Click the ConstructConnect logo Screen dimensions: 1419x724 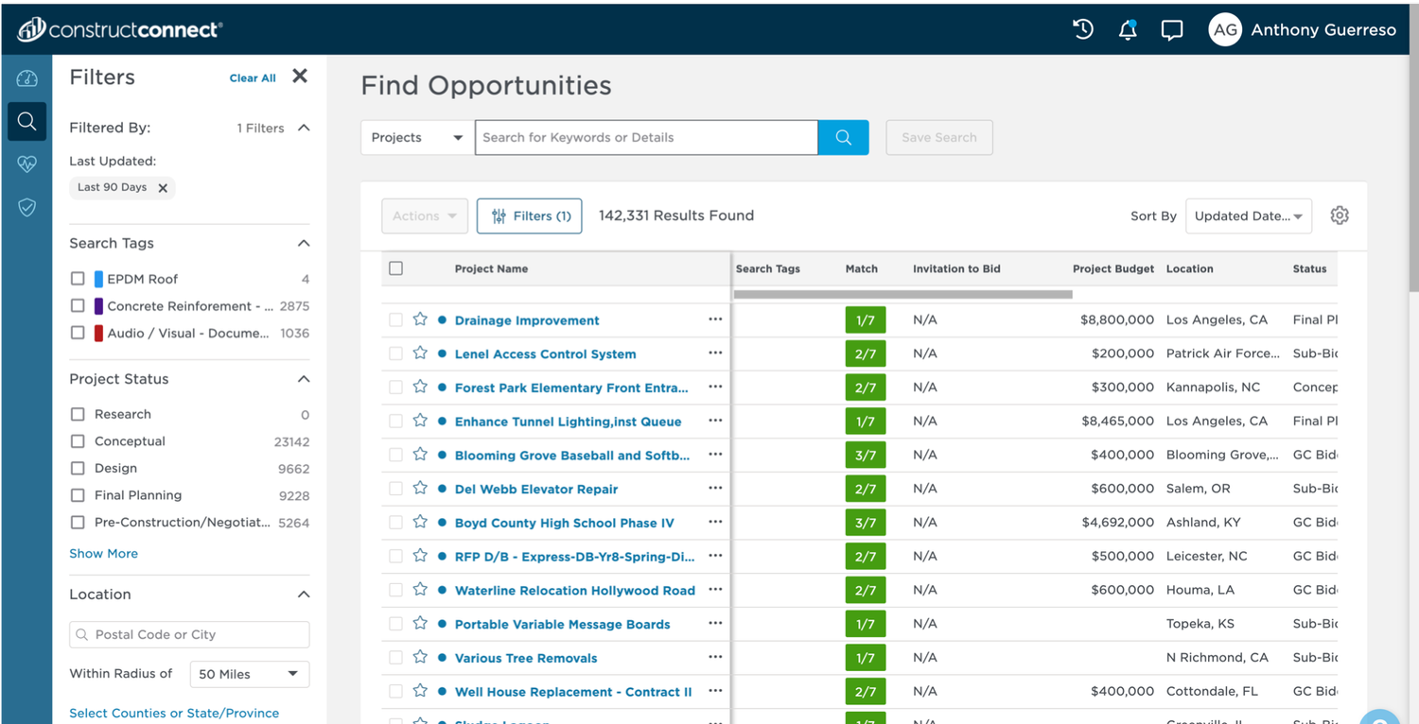pos(120,29)
